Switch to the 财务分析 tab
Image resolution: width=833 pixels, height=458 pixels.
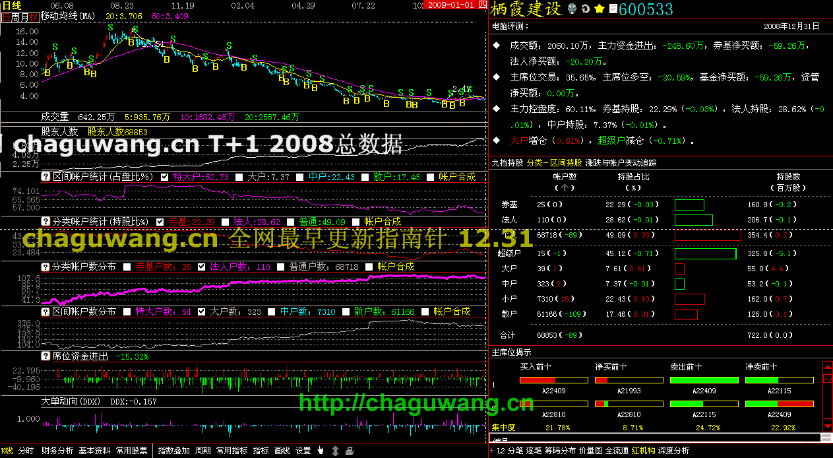pyautogui.click(x=57, y=451)
